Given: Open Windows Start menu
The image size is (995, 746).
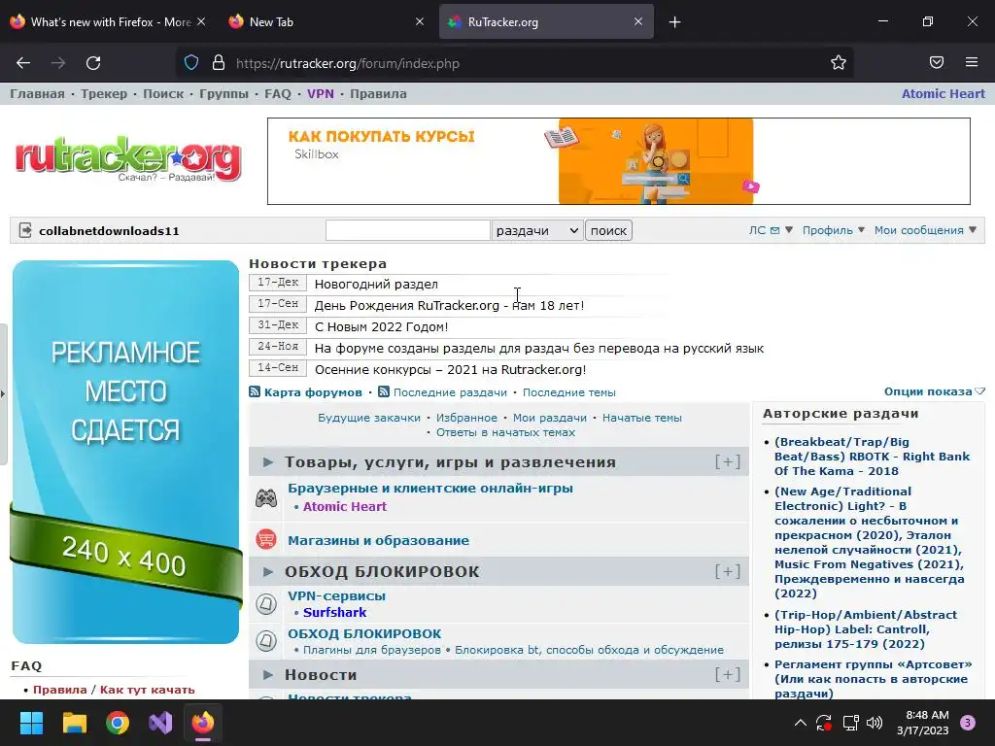Looking at the screenshot, I should pos(31,723).
